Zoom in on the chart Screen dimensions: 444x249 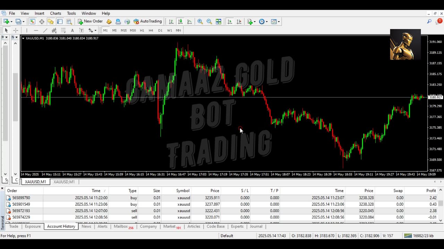[x=200, y=21]
